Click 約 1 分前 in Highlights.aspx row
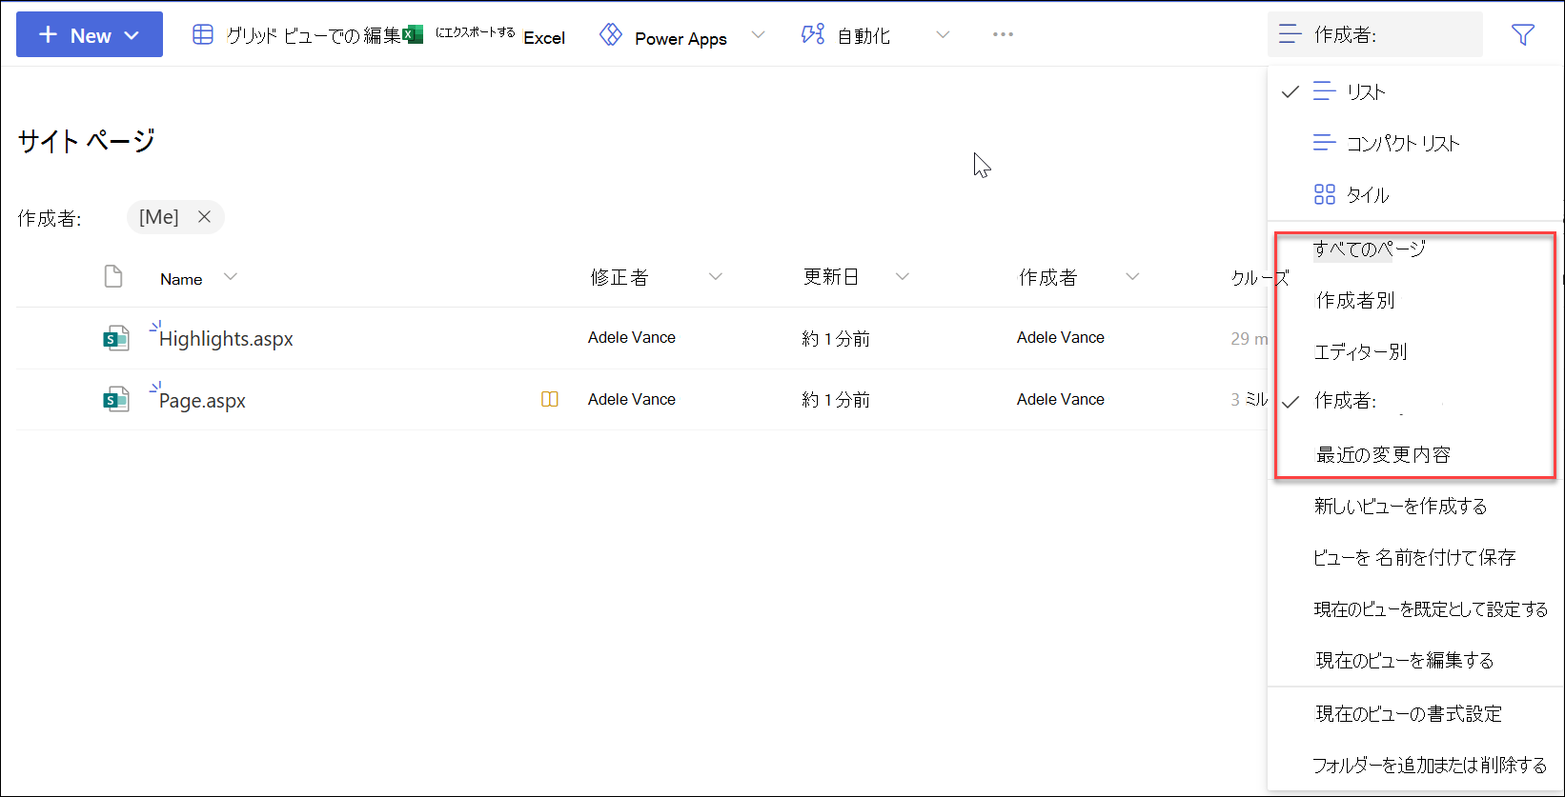 tap(836, 339)
